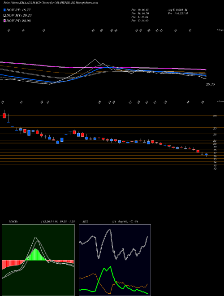Select the 'DOW PT: 23.93' legend text
224x296 pixels.
click(18, 21)
